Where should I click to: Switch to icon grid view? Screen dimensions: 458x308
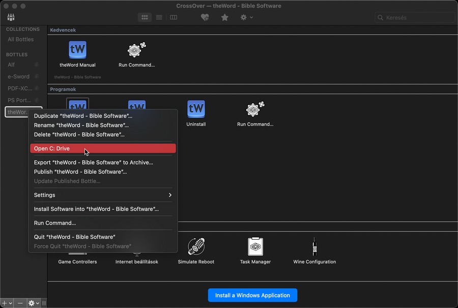click(145, 17)
